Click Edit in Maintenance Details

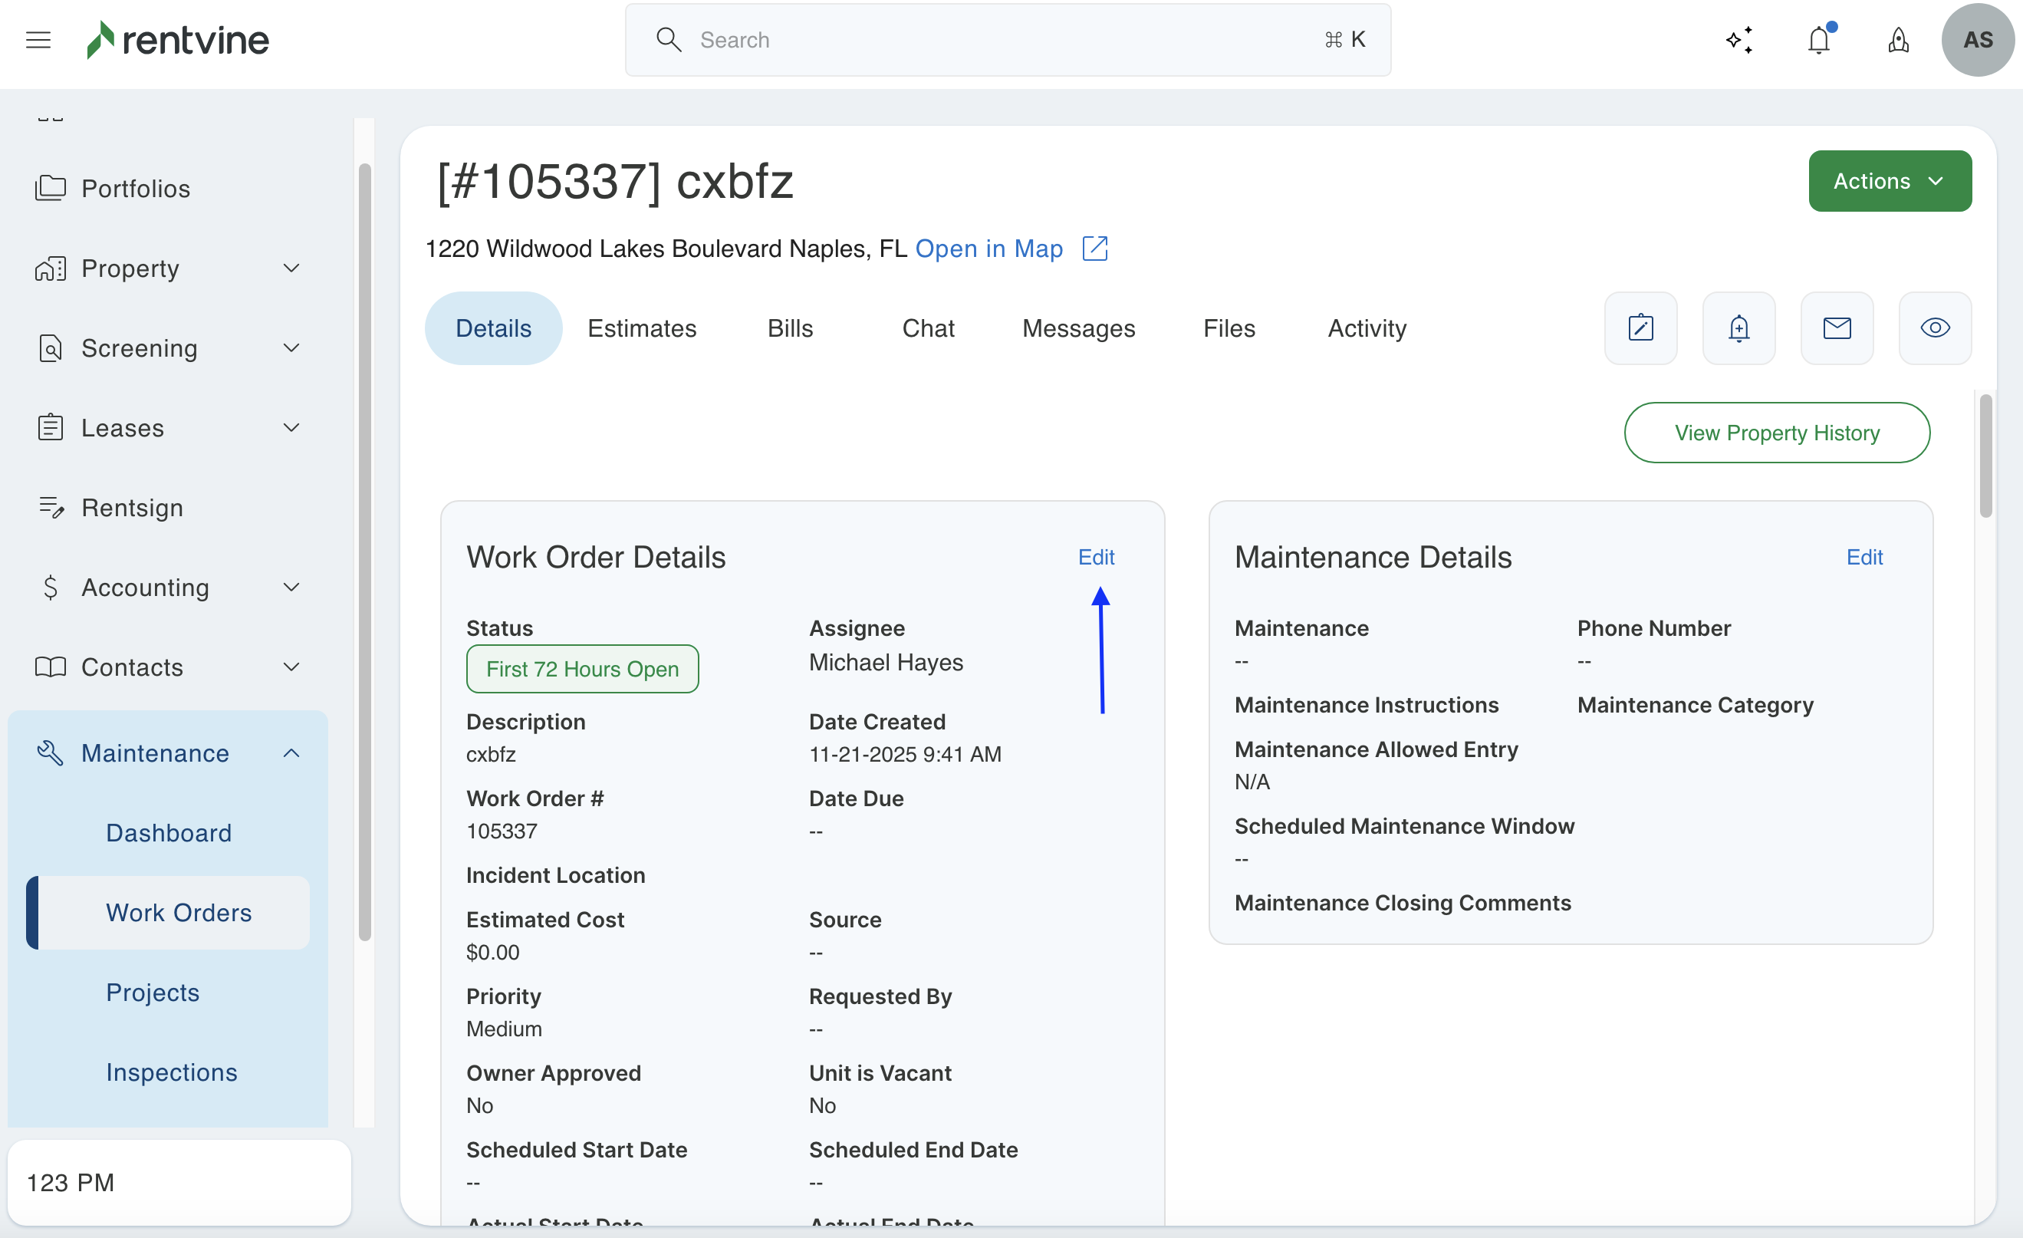[1863, 557]
